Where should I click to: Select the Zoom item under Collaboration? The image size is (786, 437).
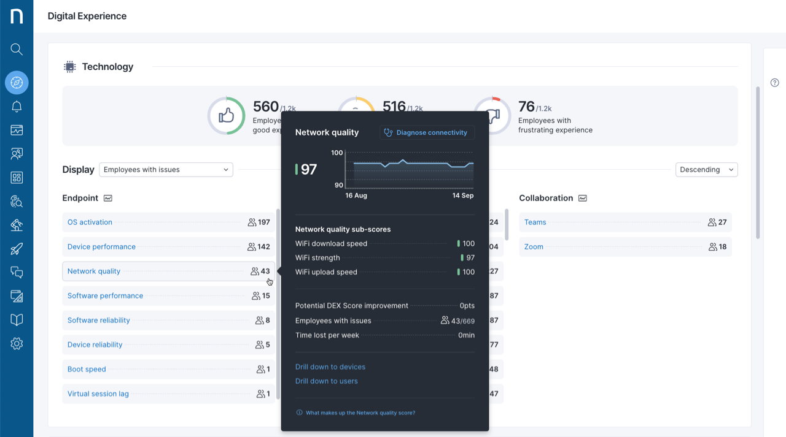coord(533,246)
